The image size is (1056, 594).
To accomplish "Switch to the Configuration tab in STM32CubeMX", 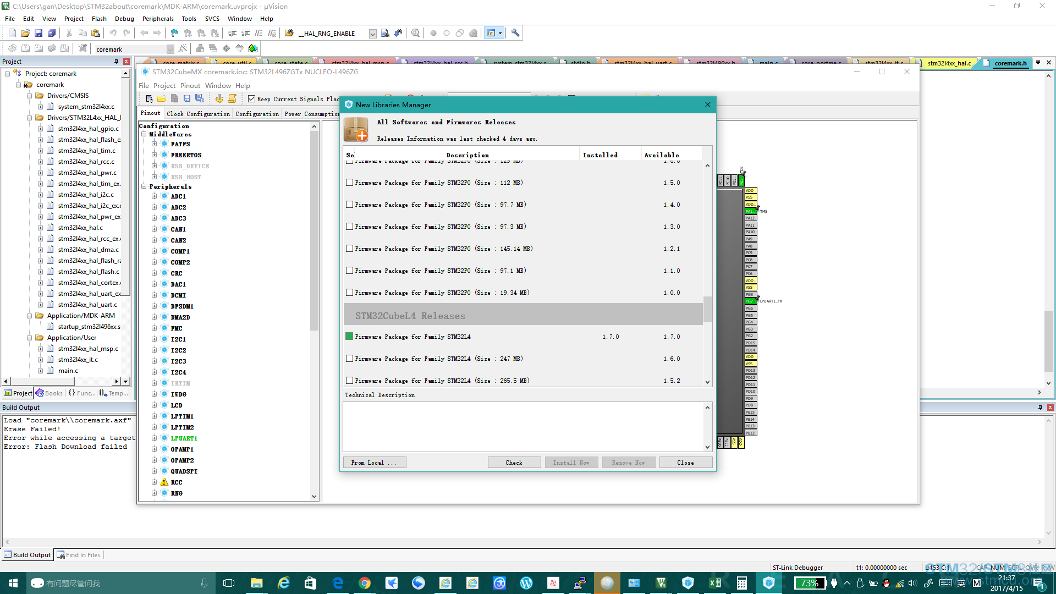I will 257,114.
